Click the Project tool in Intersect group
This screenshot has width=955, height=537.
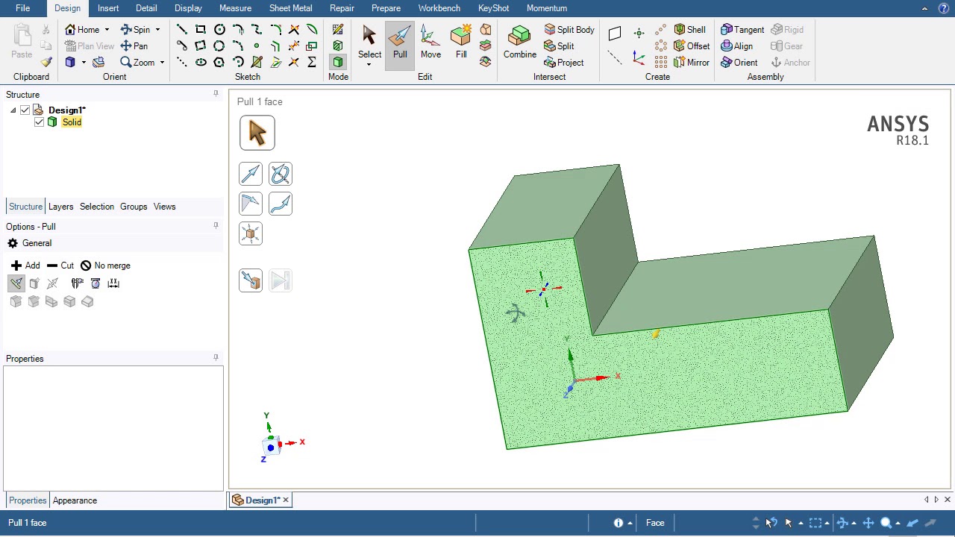click(563, 63)
